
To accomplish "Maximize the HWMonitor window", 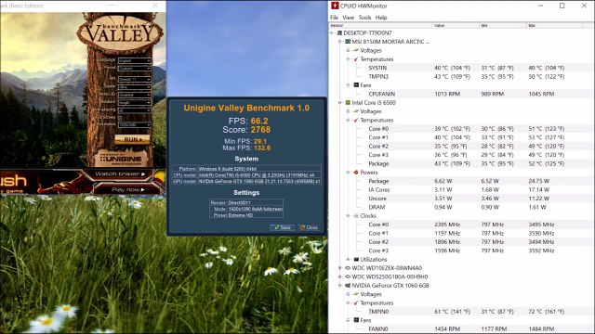I will pyautogui.click(x=562, y=6).
